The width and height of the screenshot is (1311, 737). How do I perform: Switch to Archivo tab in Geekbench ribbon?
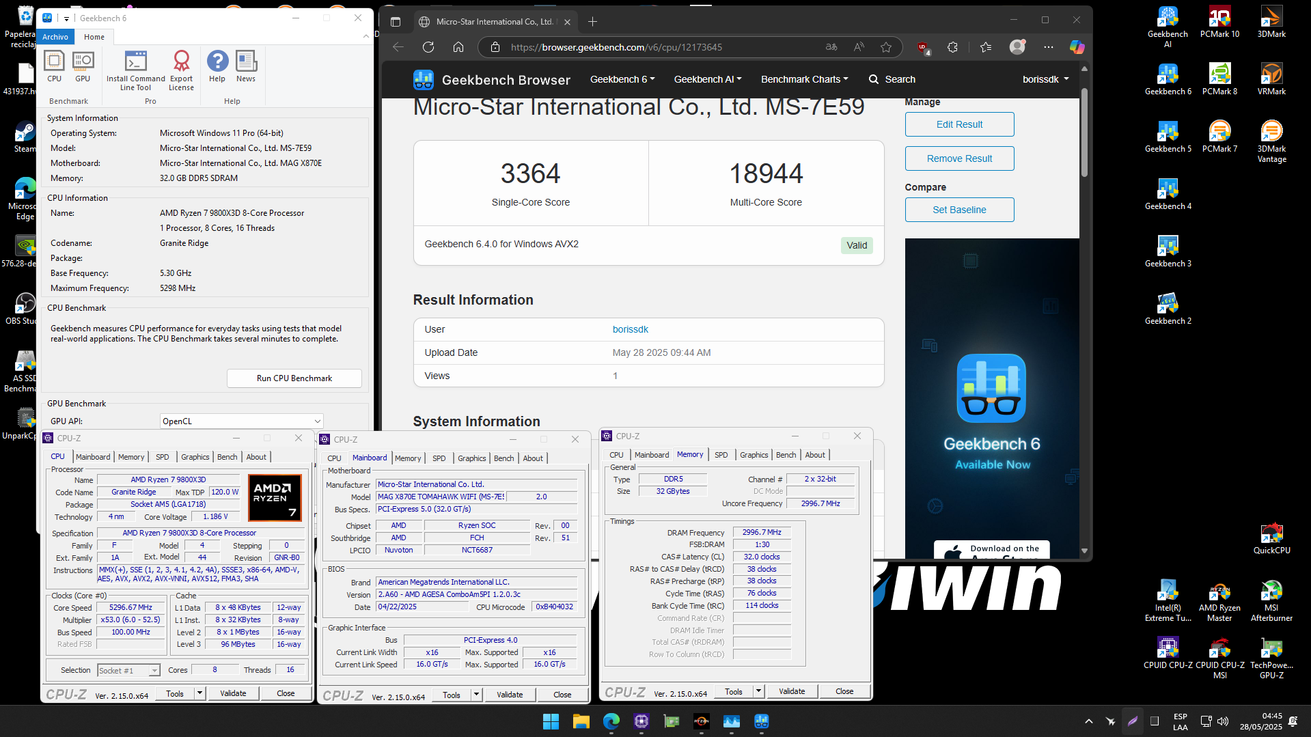click(x=55, y=37)
